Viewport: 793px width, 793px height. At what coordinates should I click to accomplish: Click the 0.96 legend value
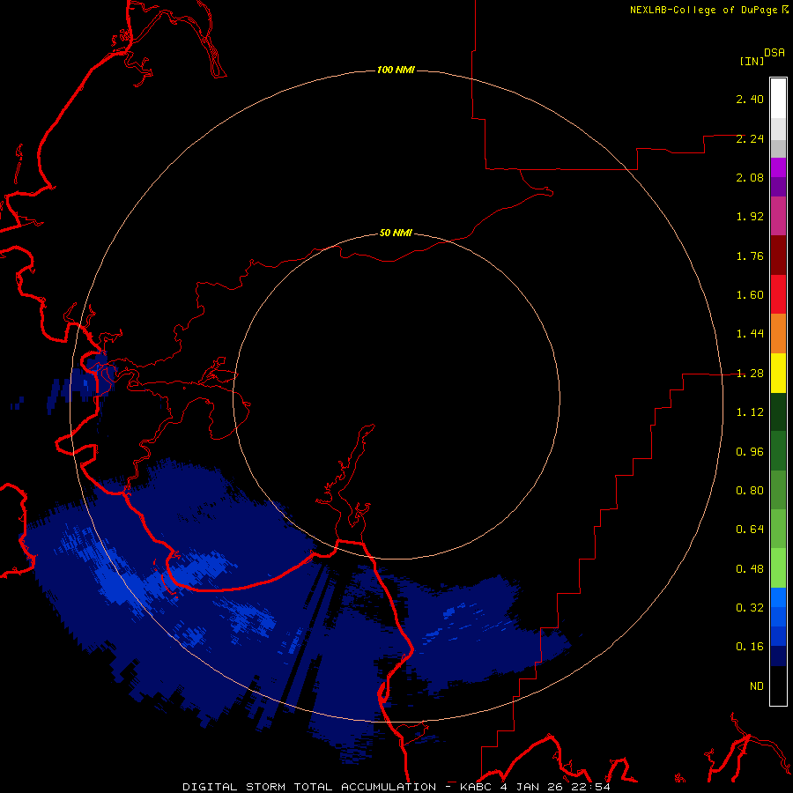coord(750,452)
